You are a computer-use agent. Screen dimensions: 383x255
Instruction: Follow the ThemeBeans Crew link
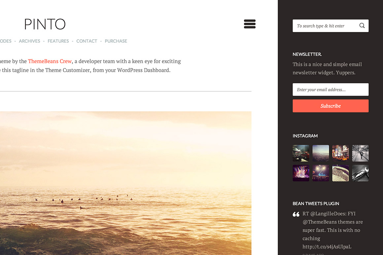(x=50, y=61)
